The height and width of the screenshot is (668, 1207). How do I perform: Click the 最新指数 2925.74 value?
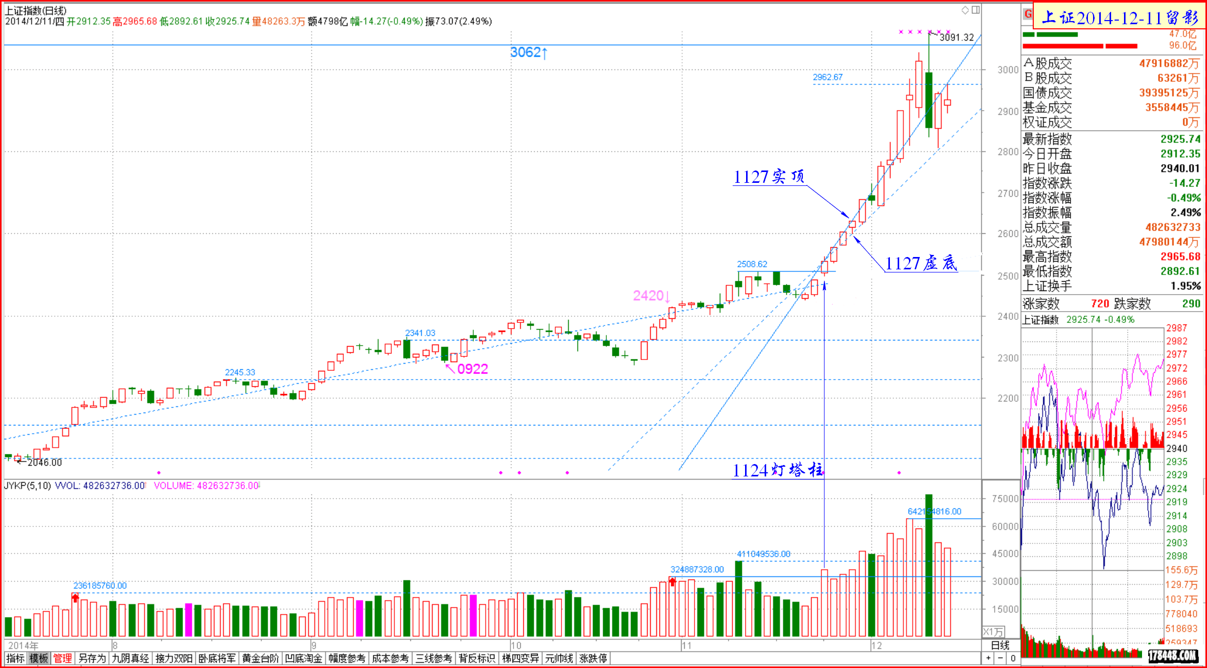[x=1180, y=139]
